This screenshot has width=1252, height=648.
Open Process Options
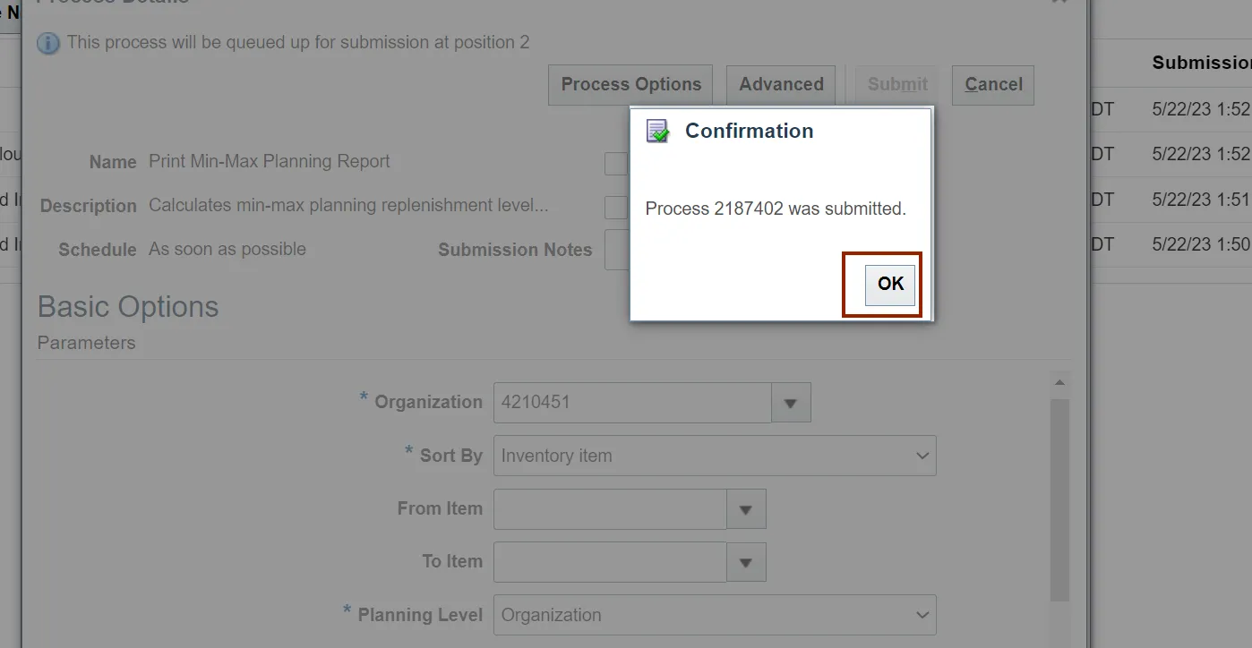pyautogui.click(x=630, y=85)
